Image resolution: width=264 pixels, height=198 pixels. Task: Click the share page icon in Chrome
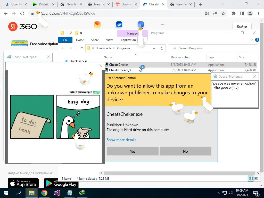coord(215,13)
